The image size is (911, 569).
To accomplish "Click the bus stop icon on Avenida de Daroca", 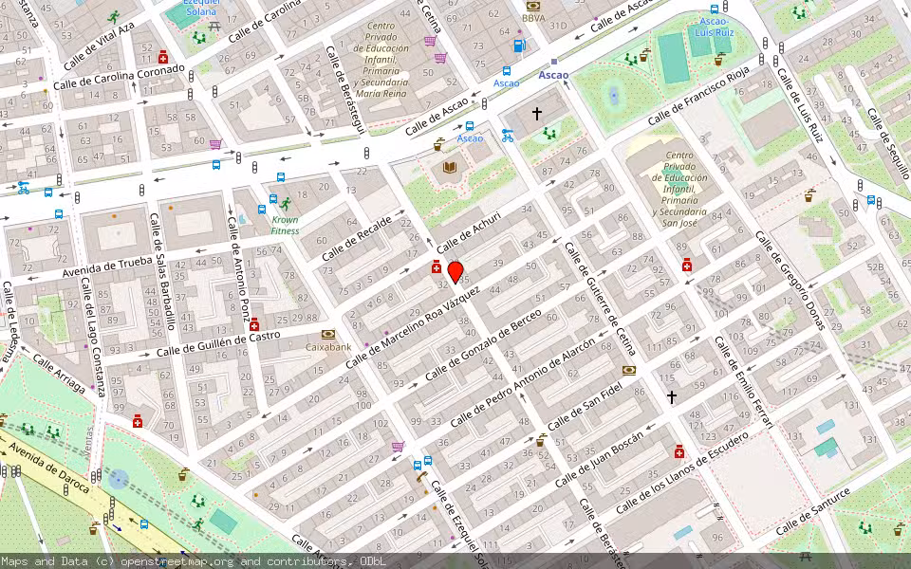I will (x=143, y=524).
